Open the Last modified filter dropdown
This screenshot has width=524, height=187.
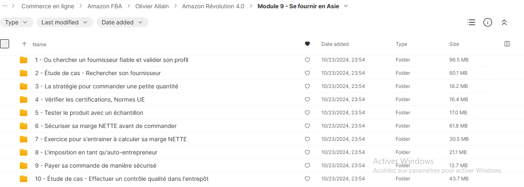click(x=65, y=22)
